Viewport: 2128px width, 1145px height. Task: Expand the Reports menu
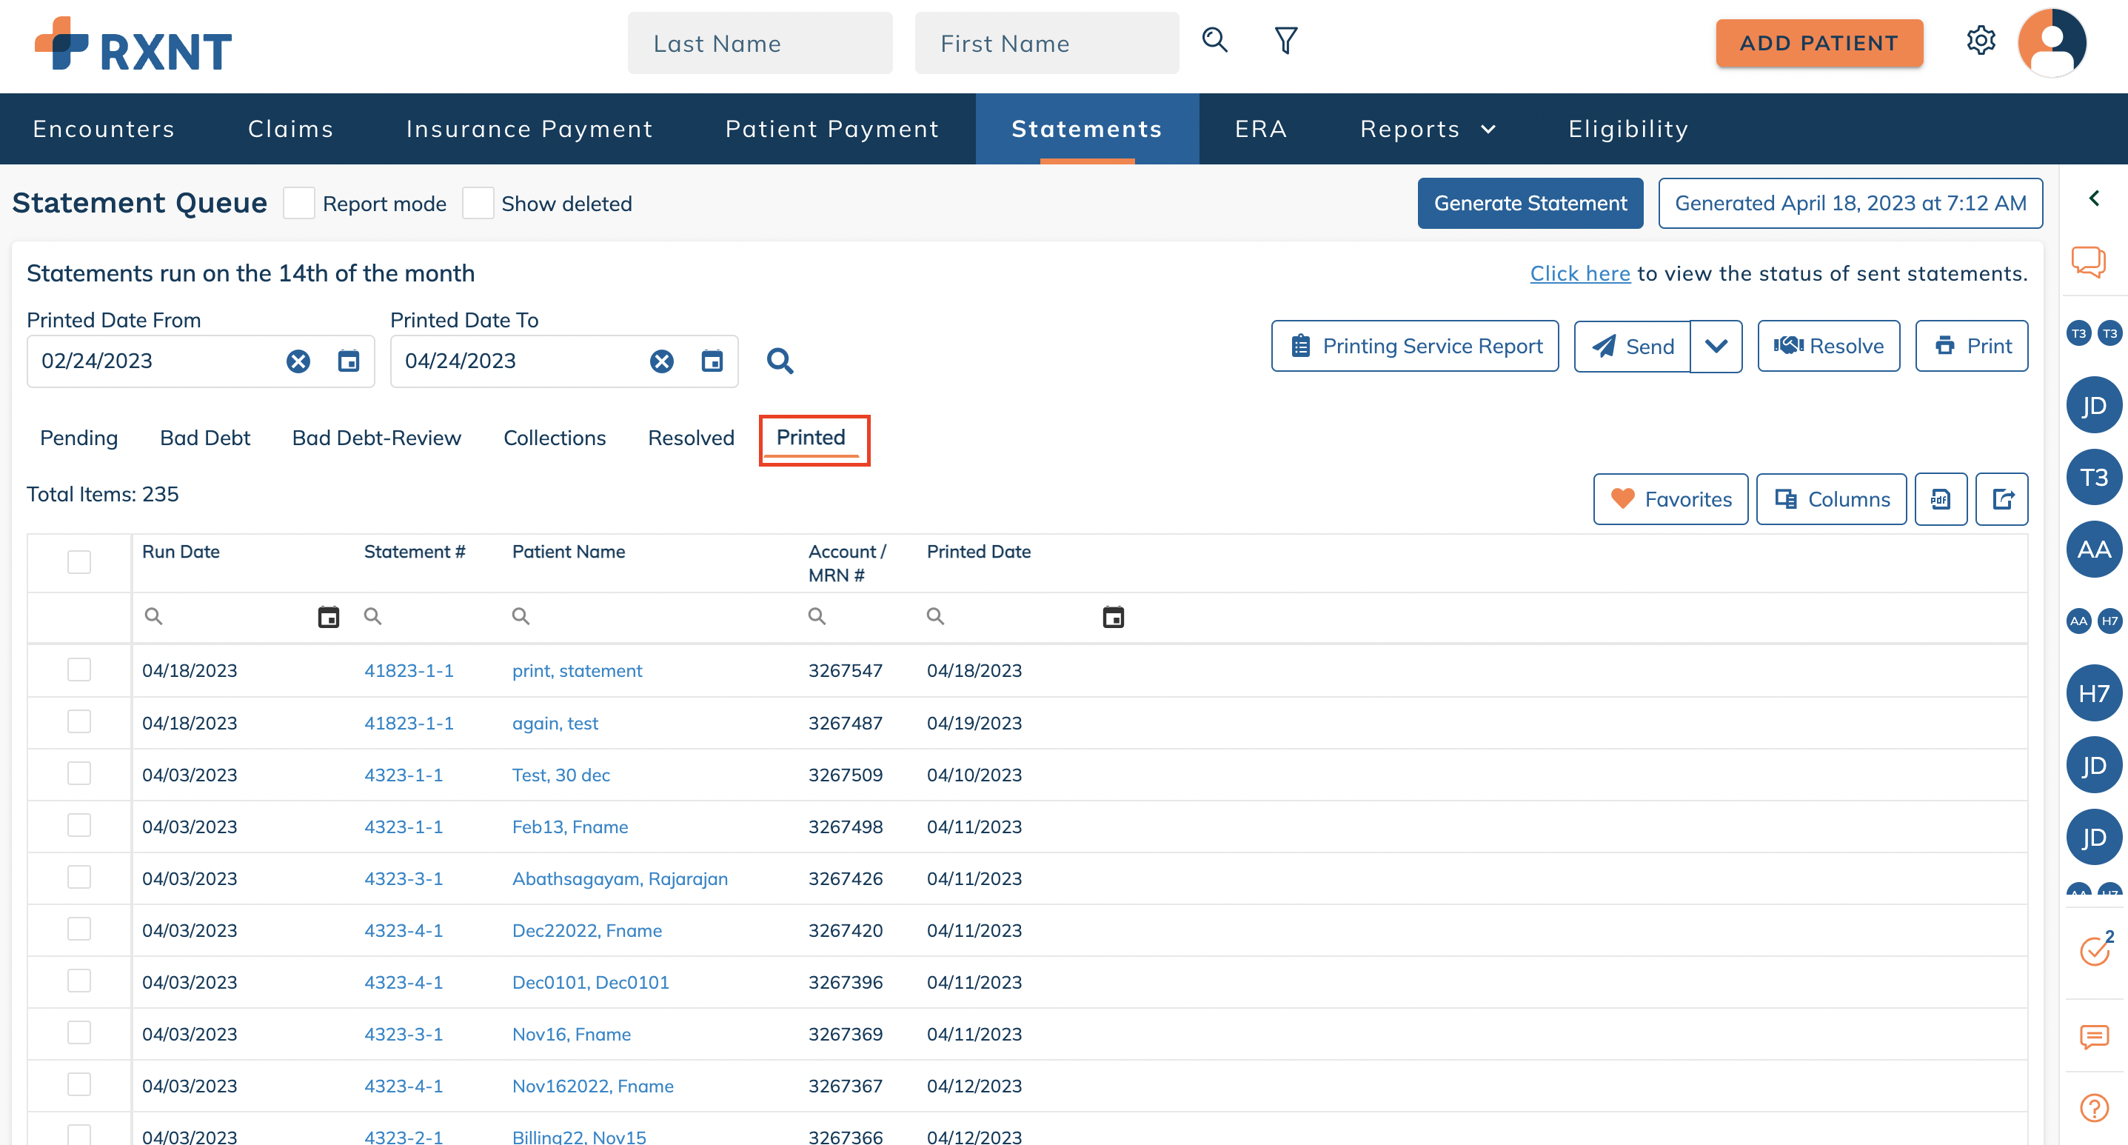1428,129
